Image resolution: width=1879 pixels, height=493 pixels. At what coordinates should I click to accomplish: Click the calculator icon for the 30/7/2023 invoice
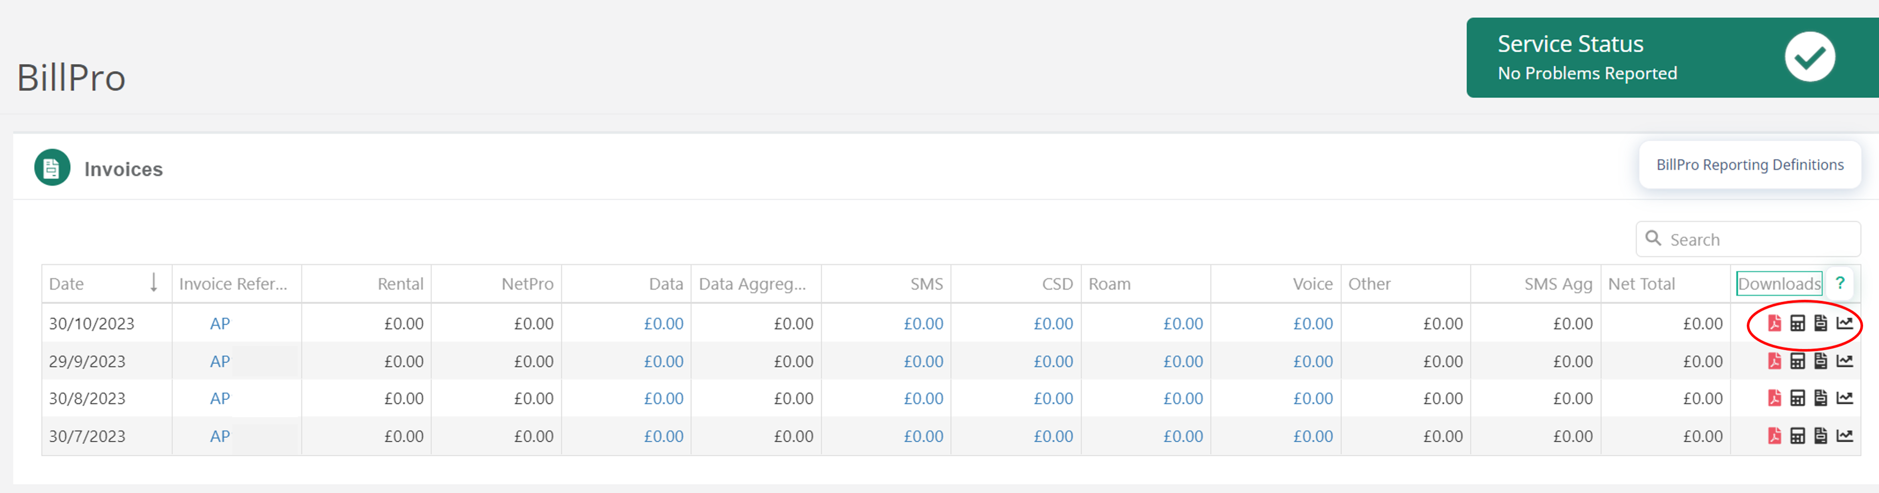coord(1798,436)
